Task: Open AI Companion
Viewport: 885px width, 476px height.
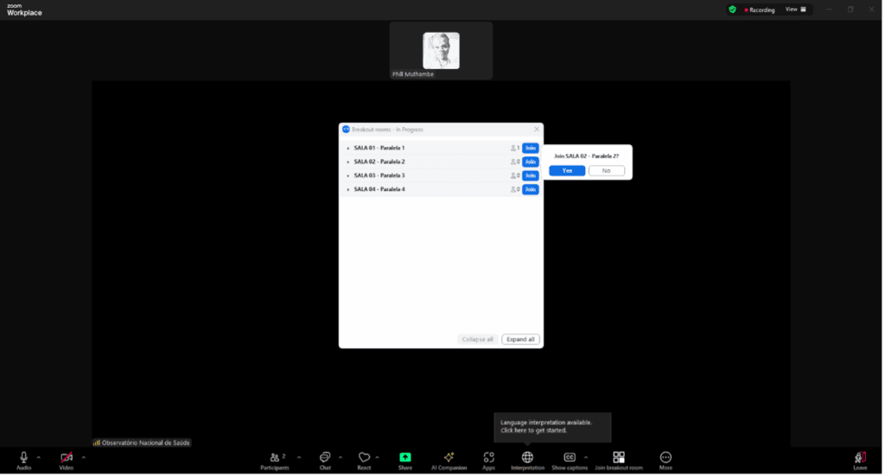Action: pyautogui.click(x=449, y=457)
